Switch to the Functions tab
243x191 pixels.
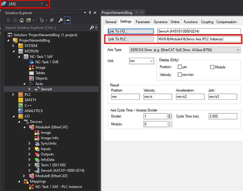pos(190,22)
